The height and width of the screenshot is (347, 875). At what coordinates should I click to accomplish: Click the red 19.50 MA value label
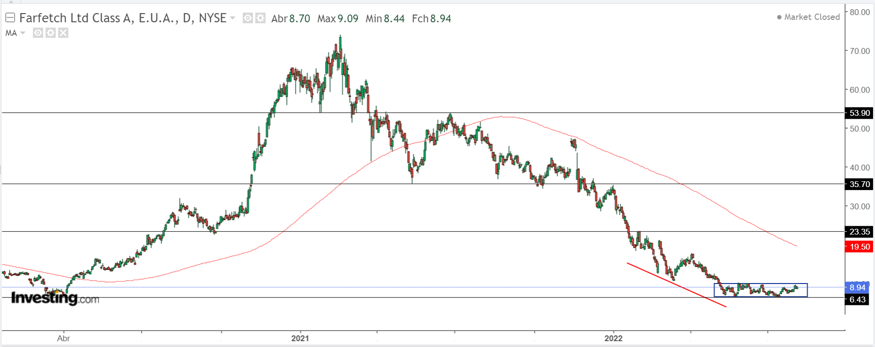[859, 247]
